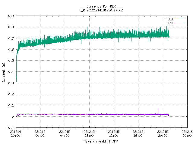193x144 pixels.
Task: Click the tall purple +30A current spike
Action: [158, 111]
